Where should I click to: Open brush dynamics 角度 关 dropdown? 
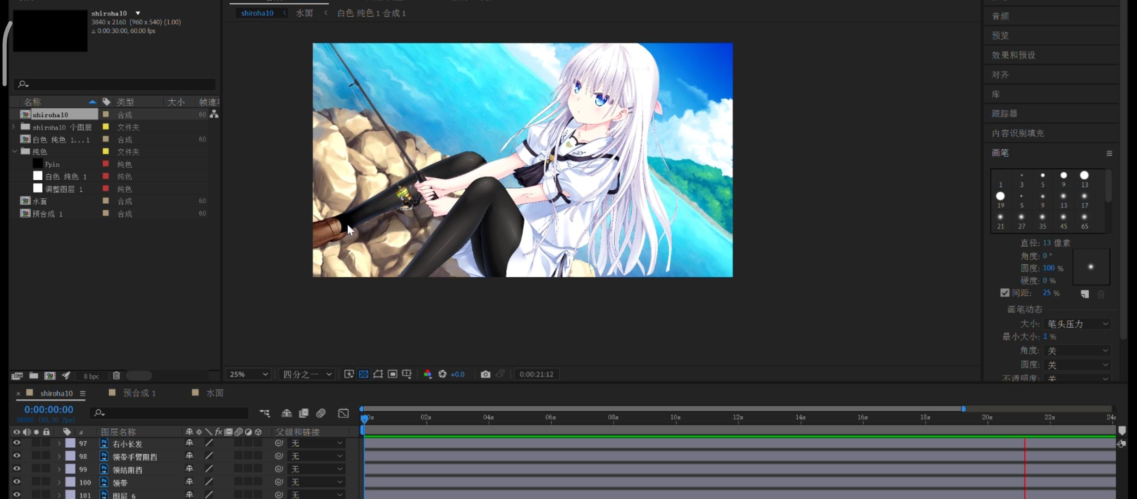tap(1077, 351)
